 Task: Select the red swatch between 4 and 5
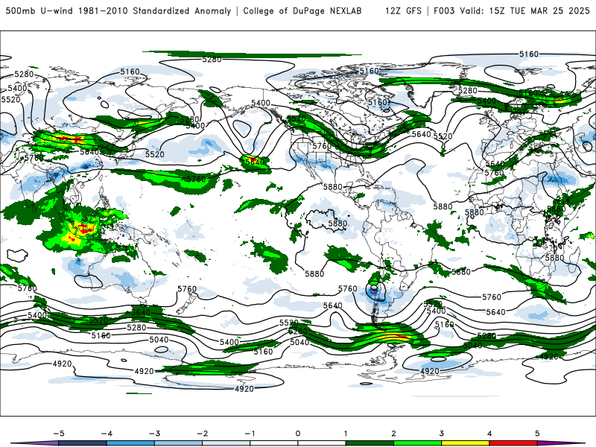point(513,443)
